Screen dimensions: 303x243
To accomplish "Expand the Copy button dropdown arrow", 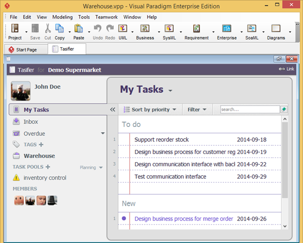I will (x=70, y=32).
